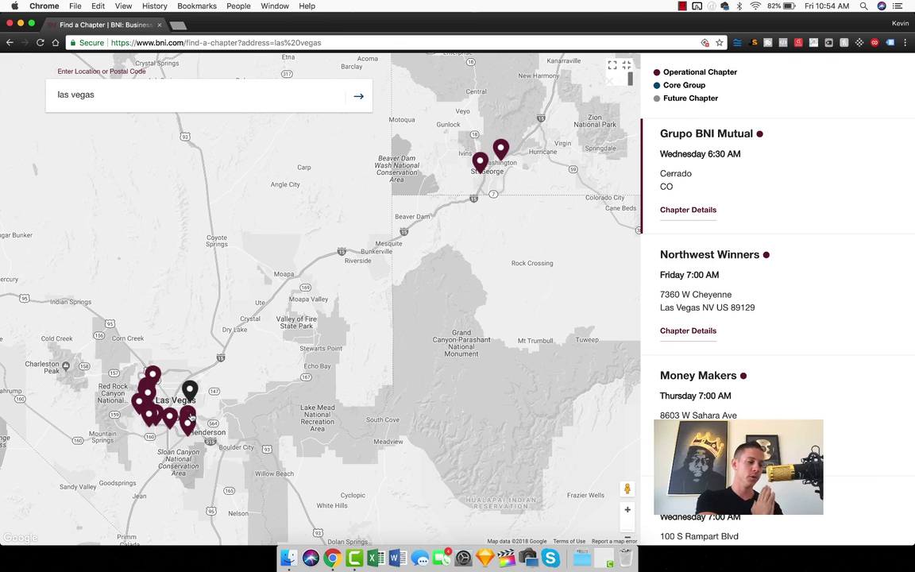Open Chapter Details for Northwest Winners
The width and height of the screenshot is (915, 572).
688,331
